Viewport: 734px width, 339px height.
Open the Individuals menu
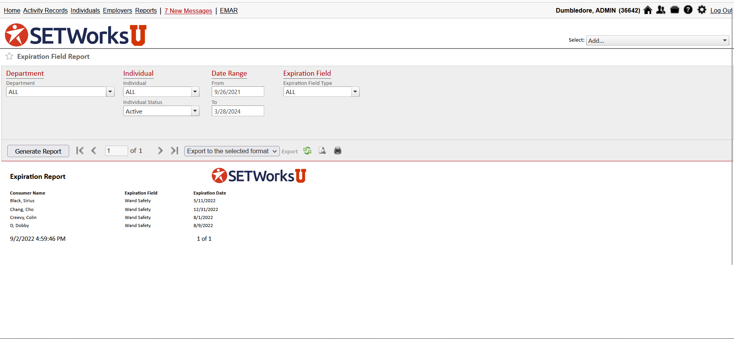pyautogui.click(x=85, y=11)
